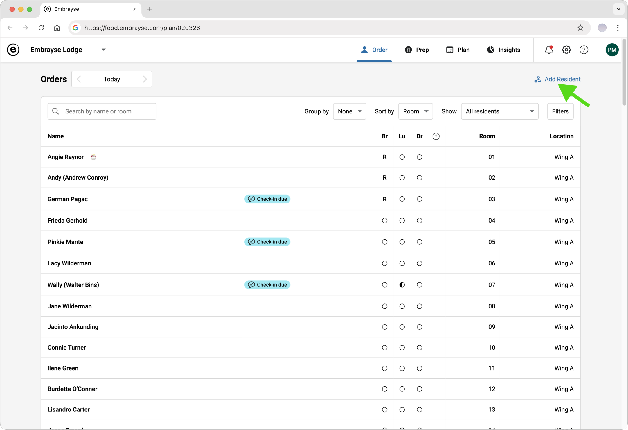This screenshot has width=628, height=430.
Task: Switch to the Prep tab
Action: click(x=417, y=50)
